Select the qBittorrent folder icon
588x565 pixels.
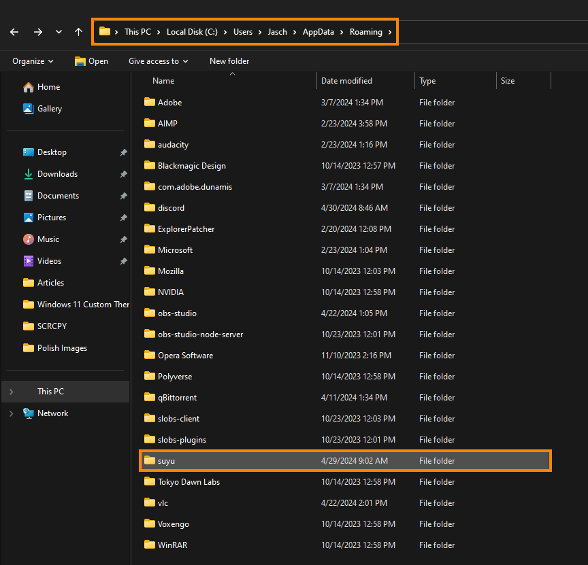coord(150,397)
